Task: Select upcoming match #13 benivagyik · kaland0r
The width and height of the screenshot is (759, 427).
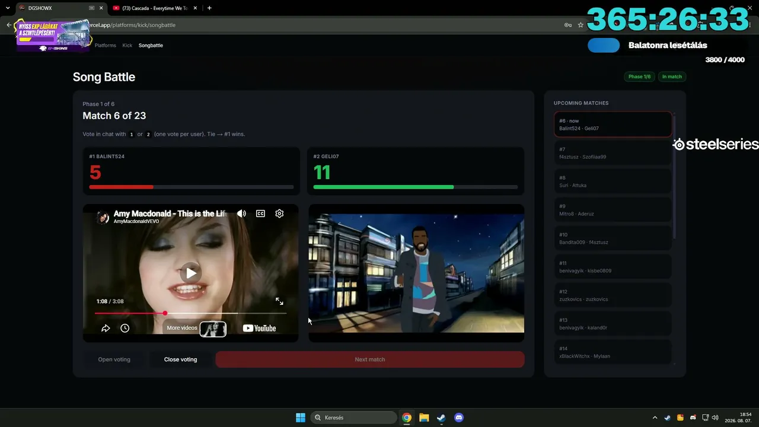Action: [x=613, y=324]
